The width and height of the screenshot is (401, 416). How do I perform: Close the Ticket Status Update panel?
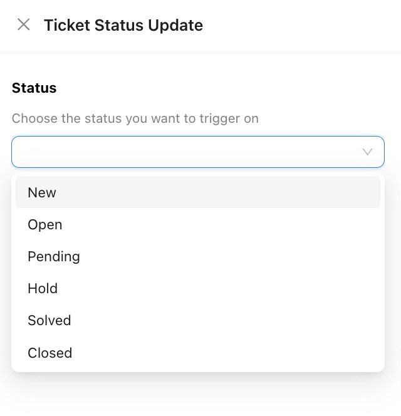pos(24,25)
